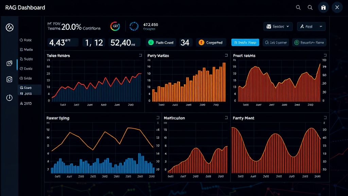
Task: Open the Sude sidebar item
Action: pos(26,78)
